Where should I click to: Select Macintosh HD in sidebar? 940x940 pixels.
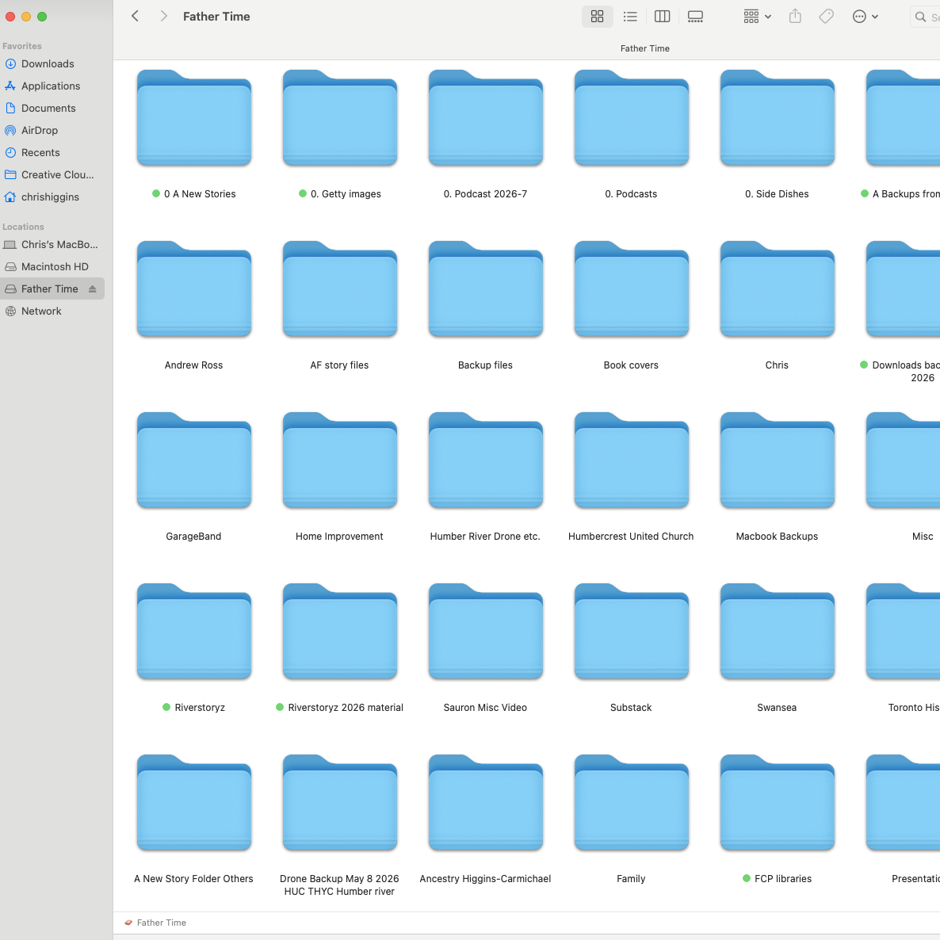click(x=47, y=267)
